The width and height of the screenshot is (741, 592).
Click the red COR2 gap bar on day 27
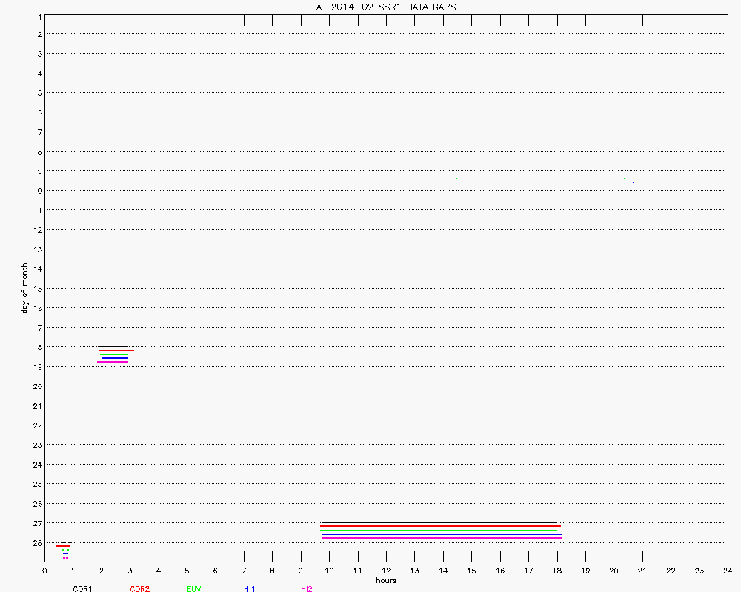[440, 526]
